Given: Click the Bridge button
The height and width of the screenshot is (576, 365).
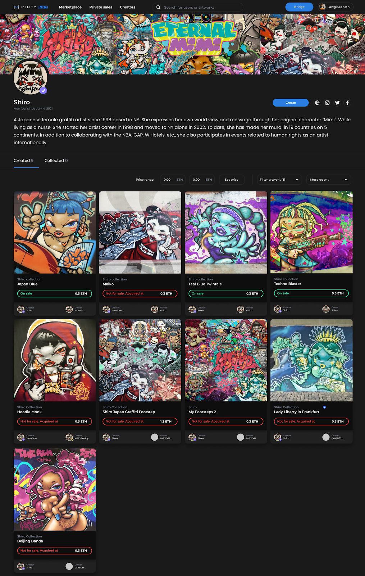Looking at the screenshot, I should (x=299, y=7).
